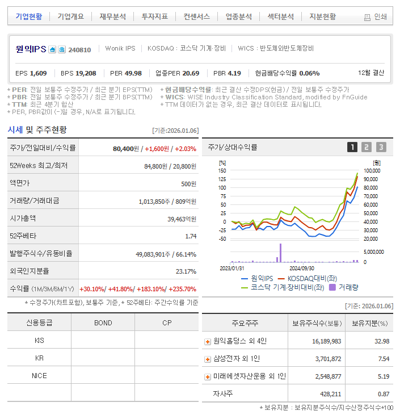Click trading volume 1,013,850주 / 809억원
This screenshot has height=419, width=400.
click(x=167, y=202)
